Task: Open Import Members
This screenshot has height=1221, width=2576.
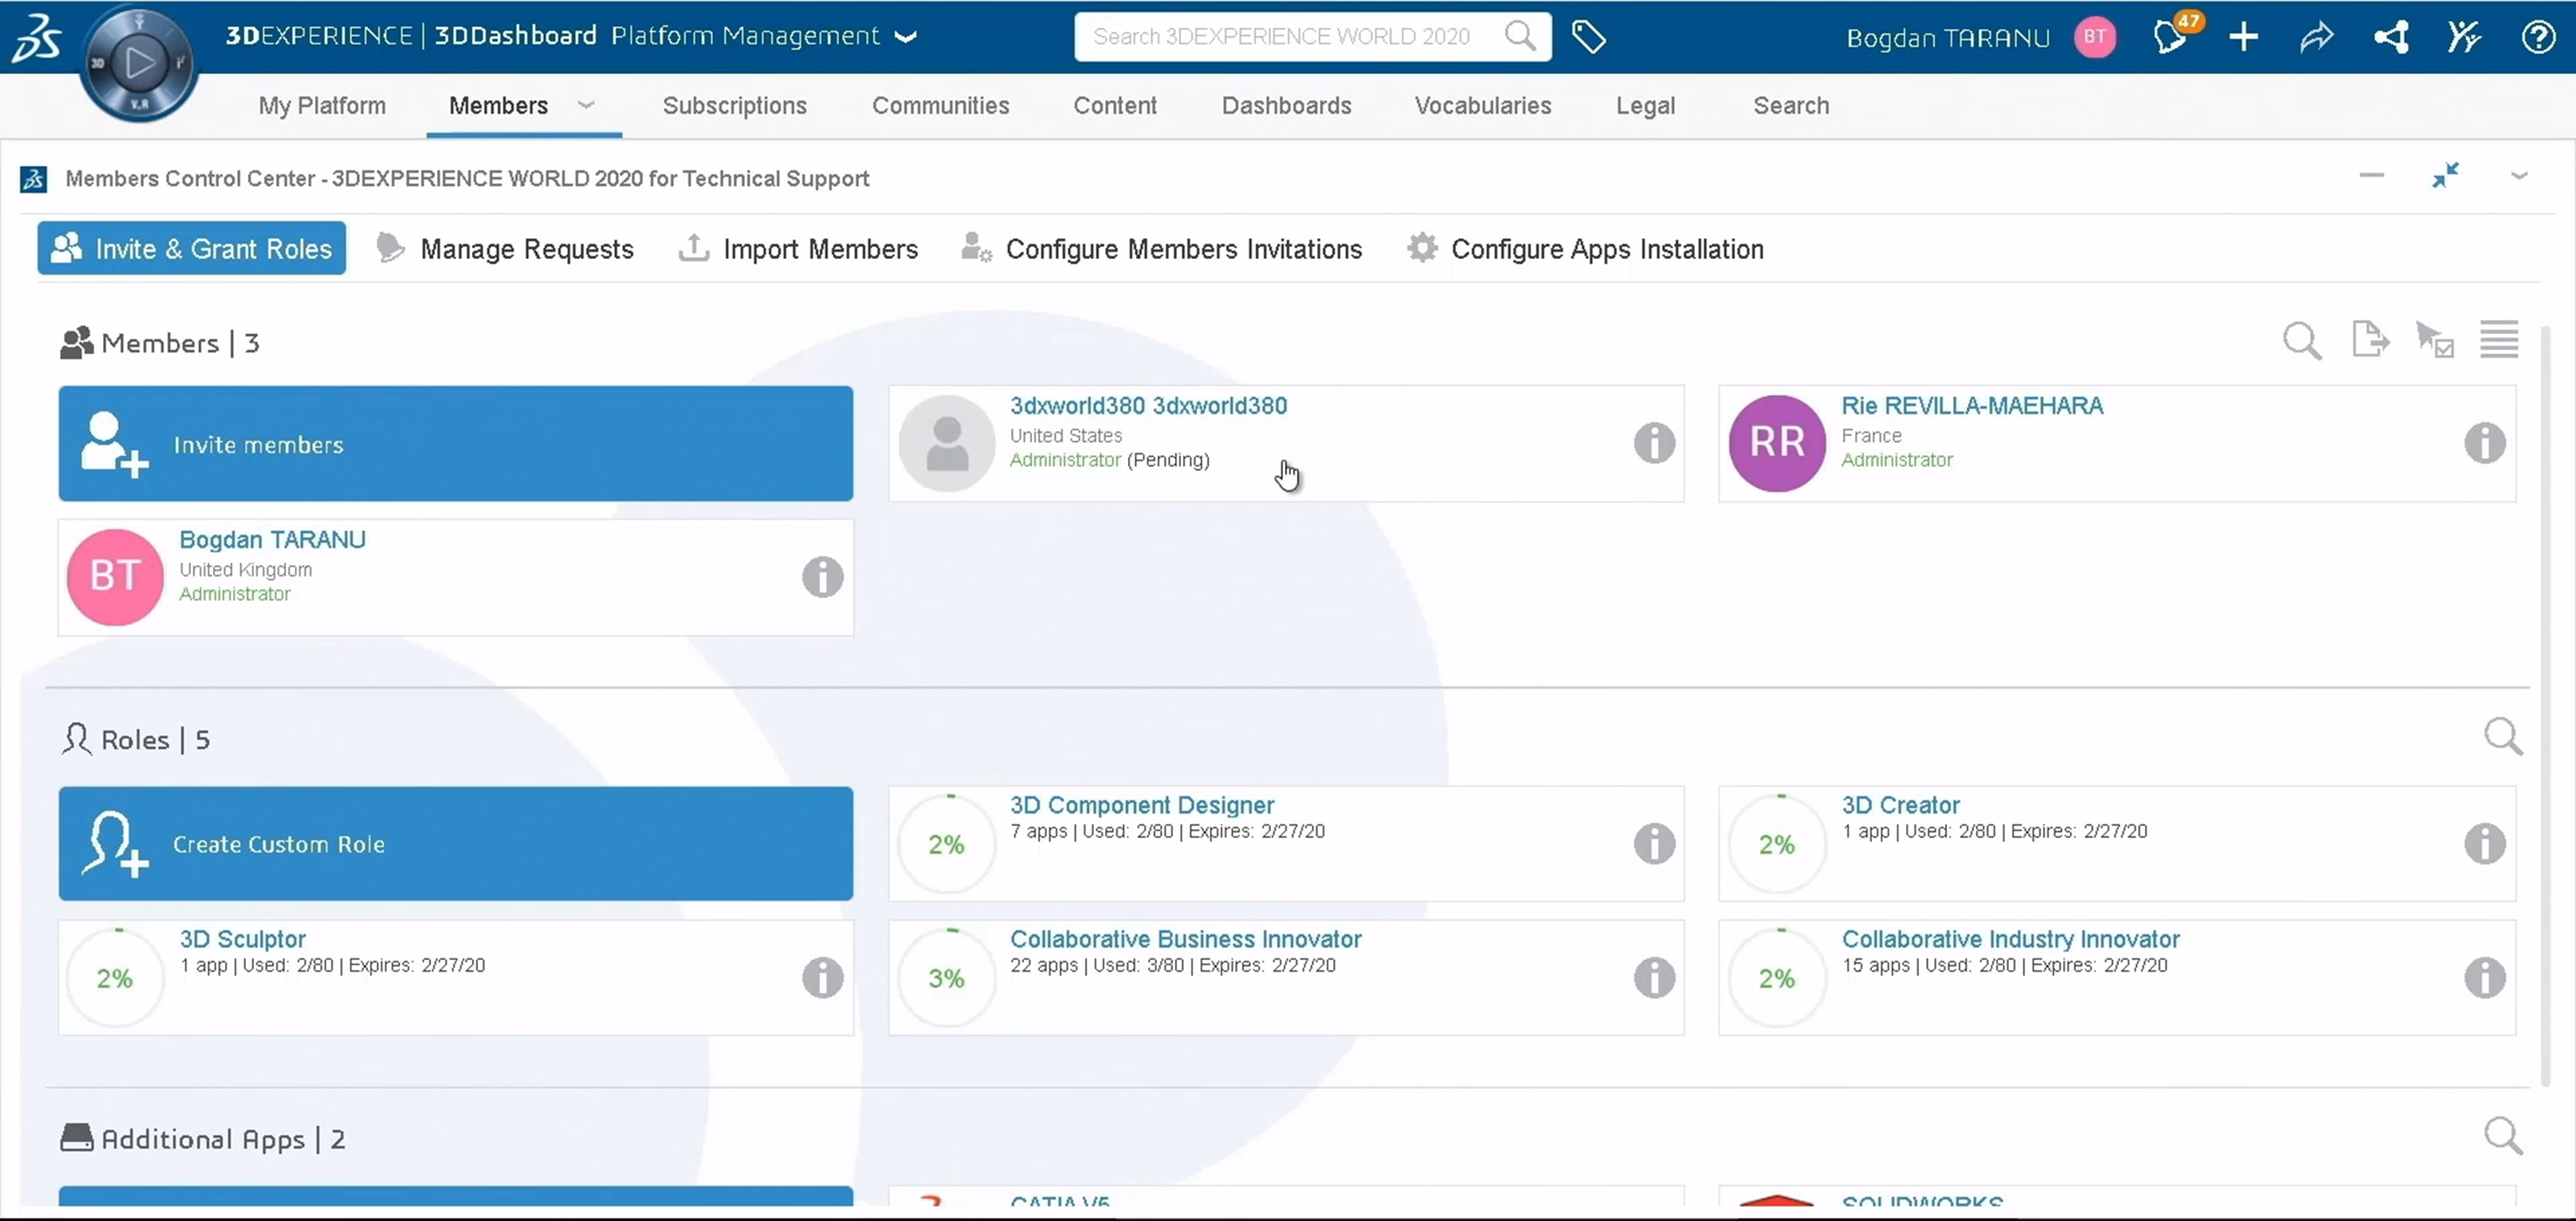Action: point(797,248)
